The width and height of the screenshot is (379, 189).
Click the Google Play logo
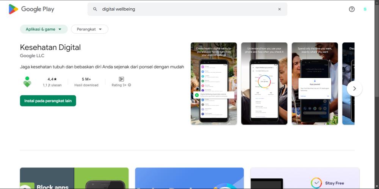(31, 9)
